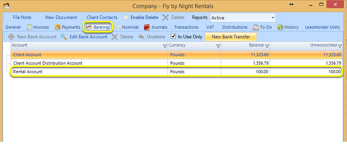Click the Banking cards icon
This screenshot has height=146, width=347.
coord(89,27)
